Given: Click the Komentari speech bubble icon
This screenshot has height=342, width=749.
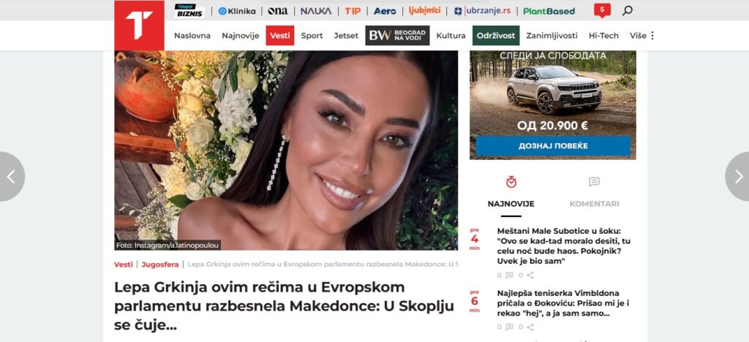Looking at the screenshot, I should [594, 182].
